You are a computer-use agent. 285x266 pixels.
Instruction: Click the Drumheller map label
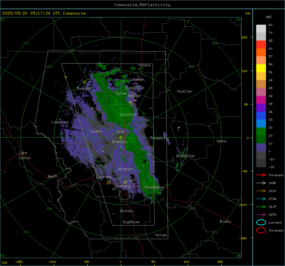pyautogui.click(x=186, y=156)
